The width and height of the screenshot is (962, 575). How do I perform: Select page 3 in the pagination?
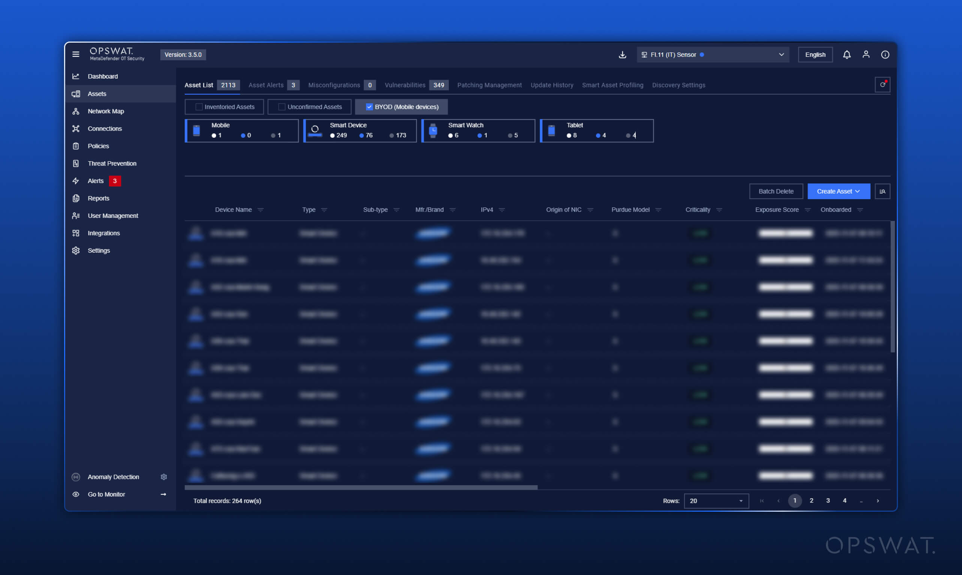[828, 501]
